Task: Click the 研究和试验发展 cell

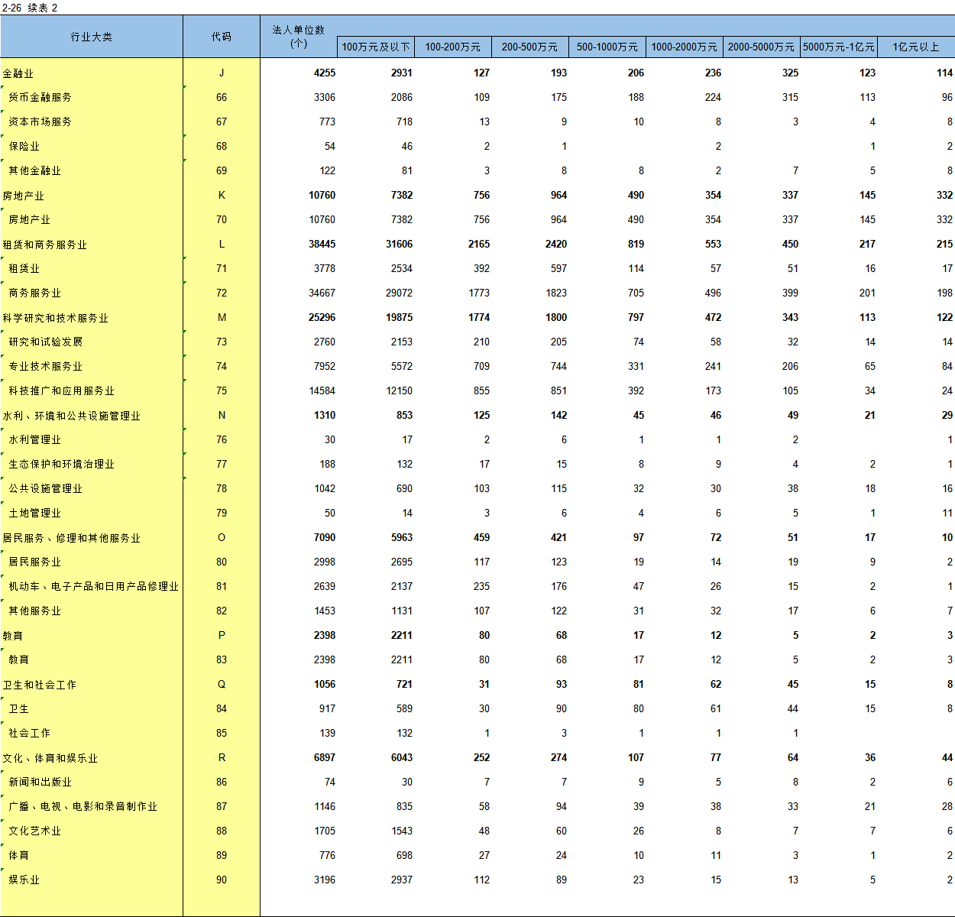Action: [x=46, y=342]
